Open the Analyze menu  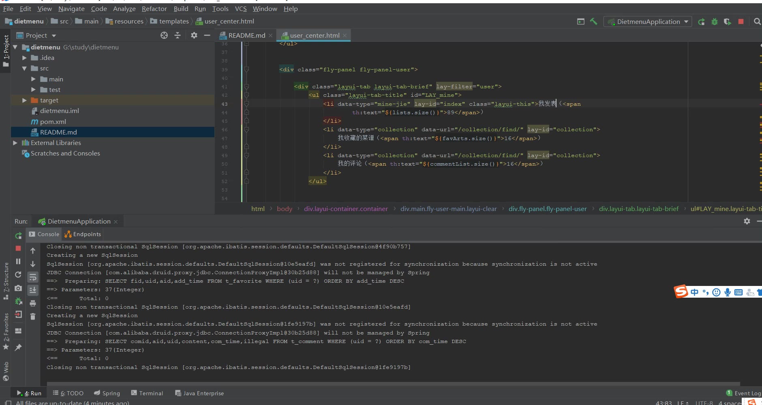point(124,9)
